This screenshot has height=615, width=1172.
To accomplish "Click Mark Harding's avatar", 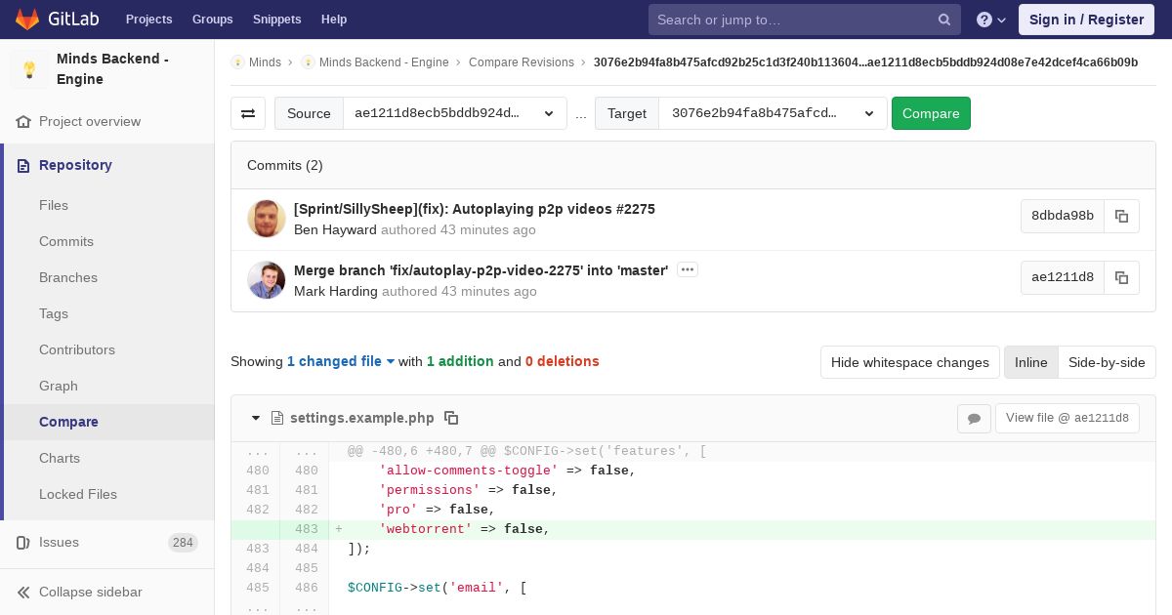I will click(267, 280).
